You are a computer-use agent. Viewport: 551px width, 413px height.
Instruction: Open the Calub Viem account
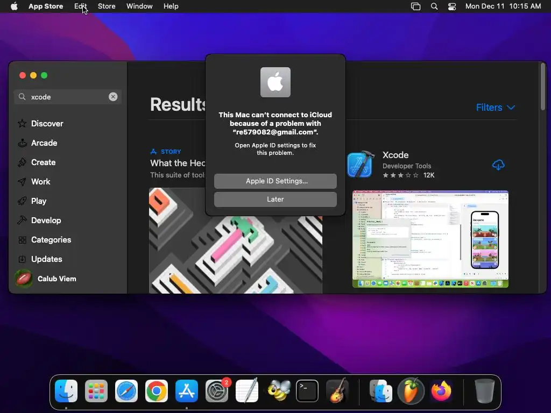pos(56,279)
